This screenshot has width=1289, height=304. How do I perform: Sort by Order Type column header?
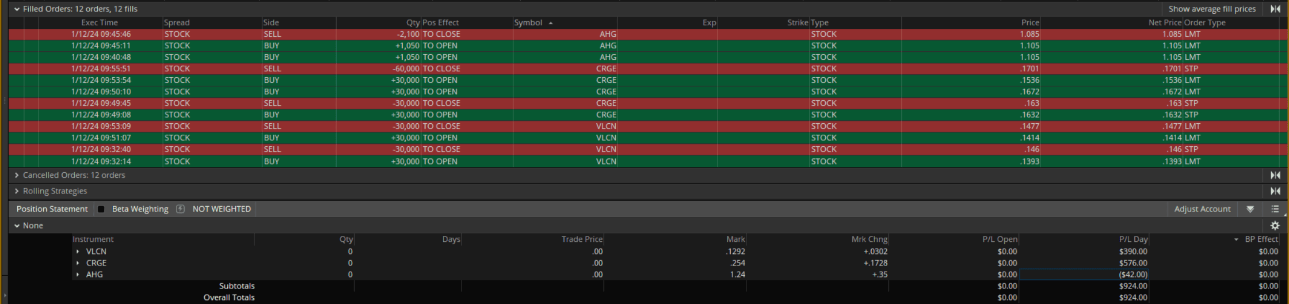1204,22
